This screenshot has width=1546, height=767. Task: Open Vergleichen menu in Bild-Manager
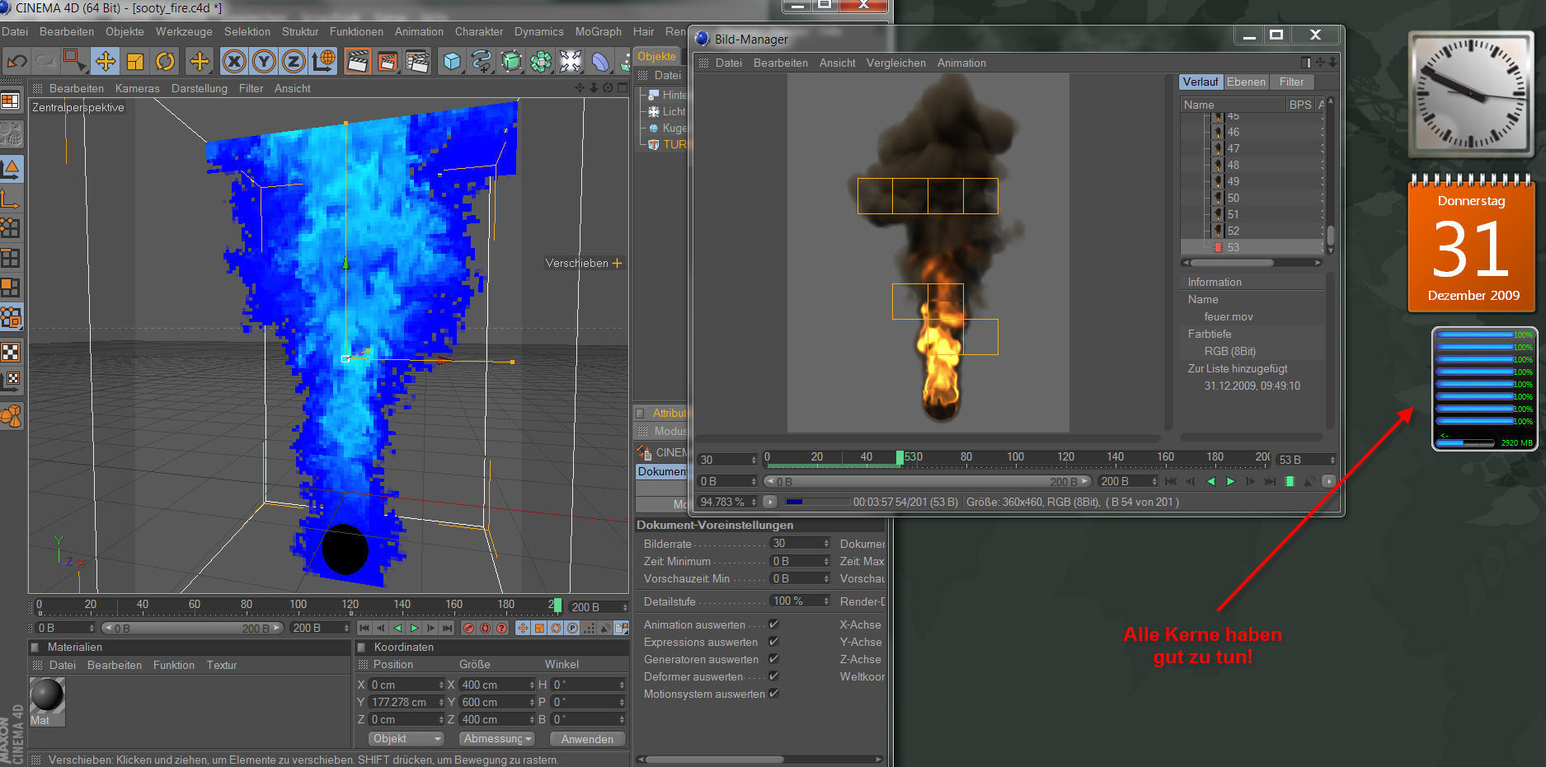(895, 63)
